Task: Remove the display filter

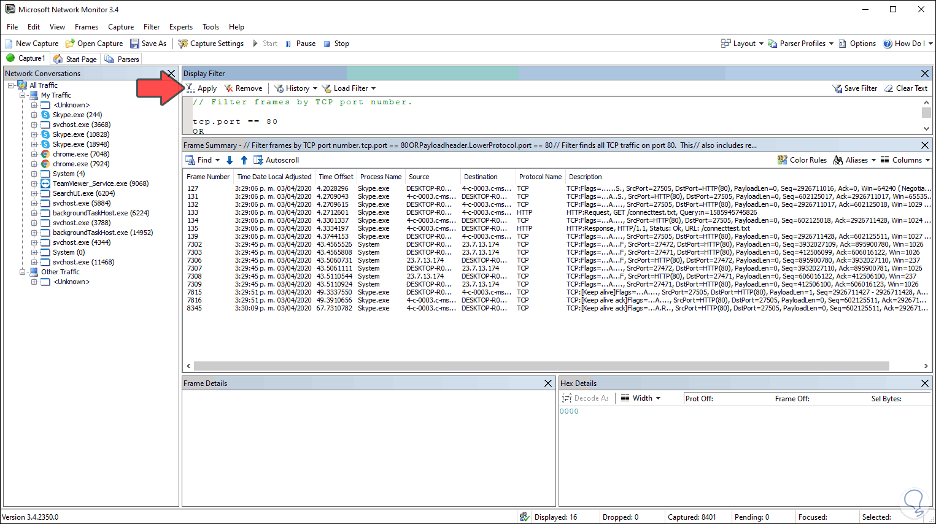Action: tap(243, 88)
